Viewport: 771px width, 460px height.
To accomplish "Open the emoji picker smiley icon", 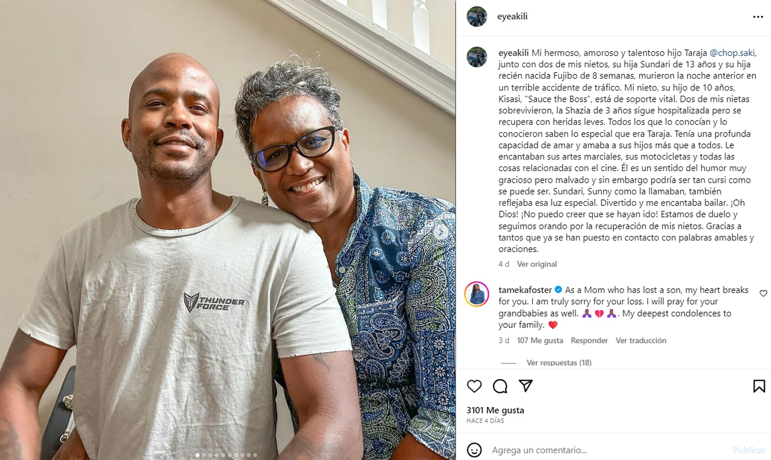I will (x=474, y=450).
